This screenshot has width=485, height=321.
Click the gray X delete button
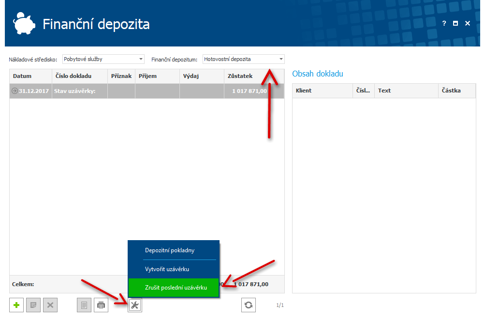(x=50, y=305)
